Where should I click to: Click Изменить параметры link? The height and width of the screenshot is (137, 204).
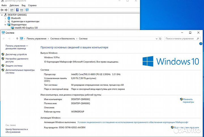coord(188,101)
